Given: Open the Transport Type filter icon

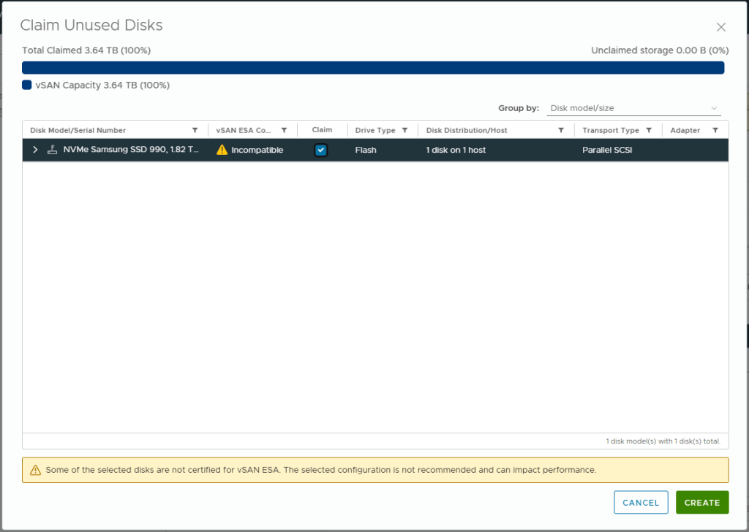Looking at the screenshot, I should coord(649,130).
